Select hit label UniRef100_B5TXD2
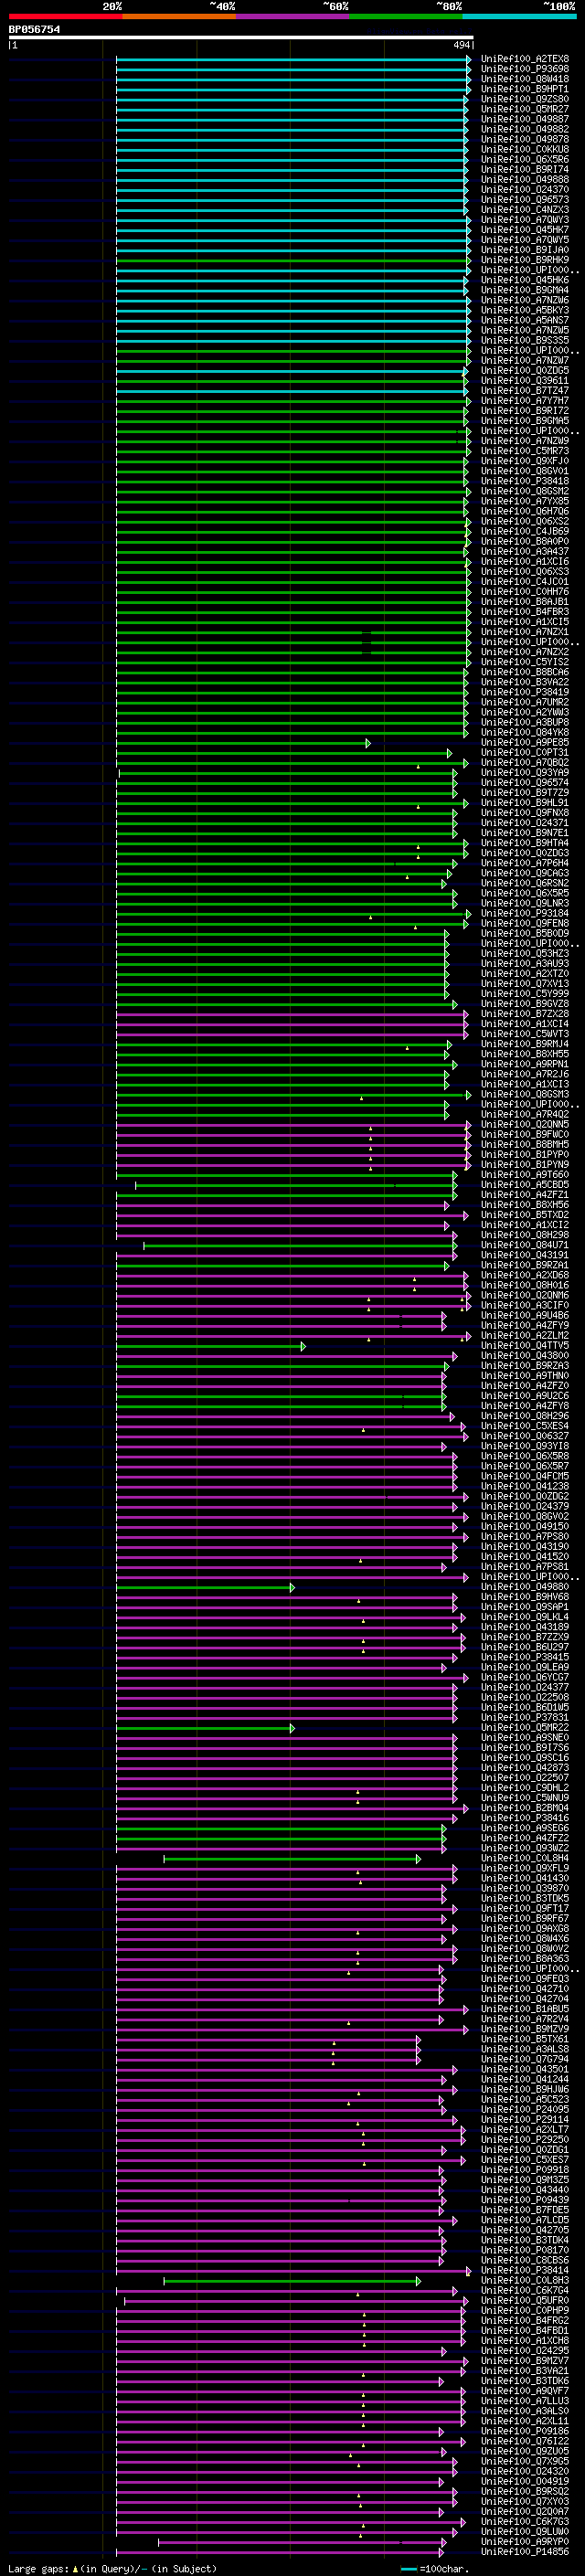The height and width of the screenshot is (2576, 585). 524,1215
